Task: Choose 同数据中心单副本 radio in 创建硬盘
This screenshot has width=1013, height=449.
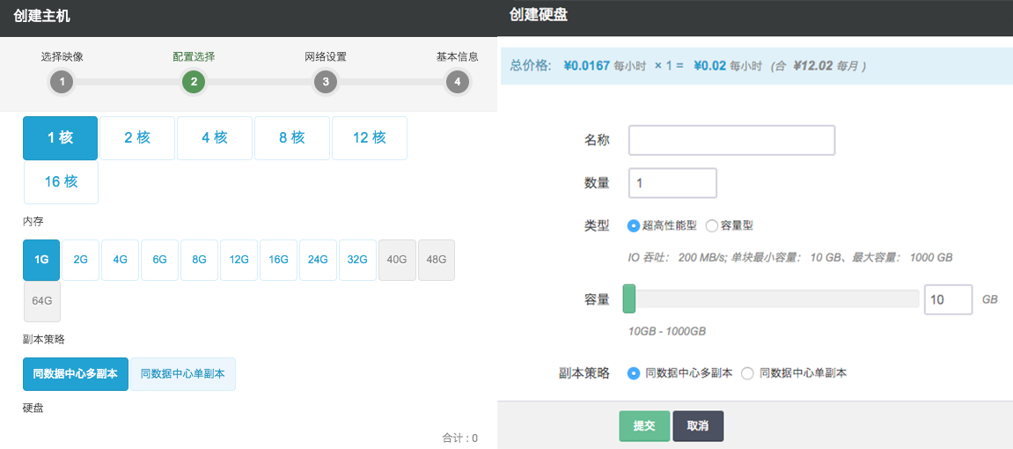Action: (747, 372)
